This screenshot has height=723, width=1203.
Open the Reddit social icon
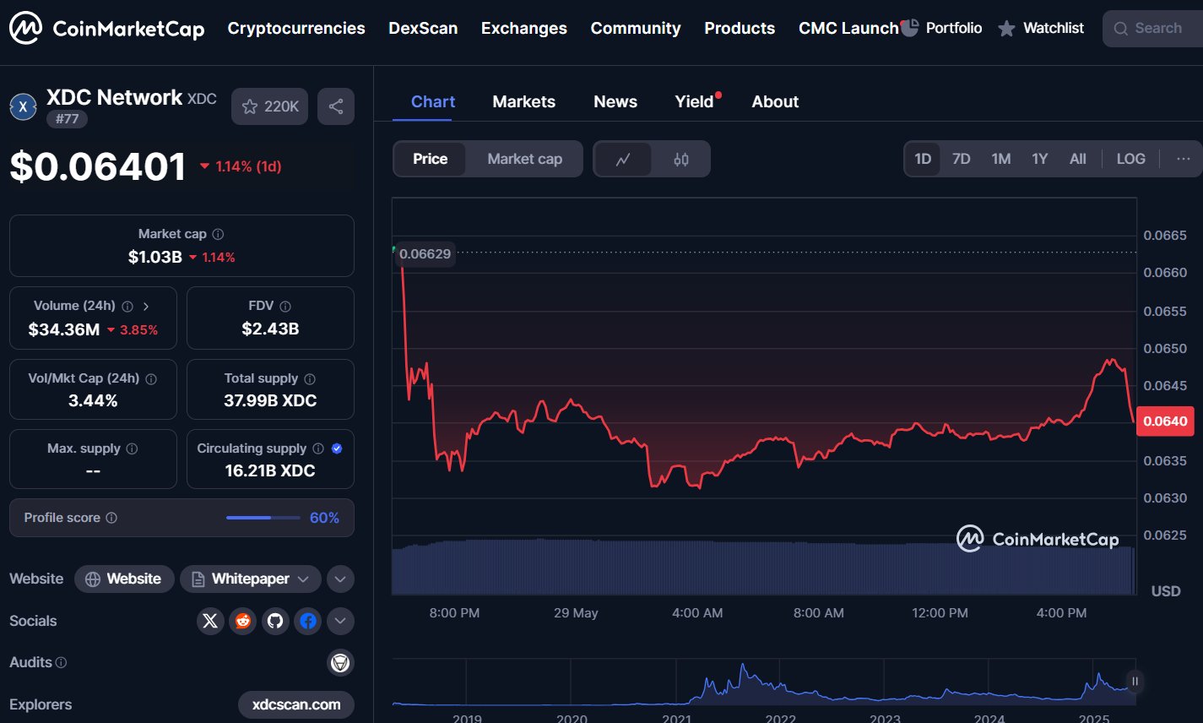[243, 621]
